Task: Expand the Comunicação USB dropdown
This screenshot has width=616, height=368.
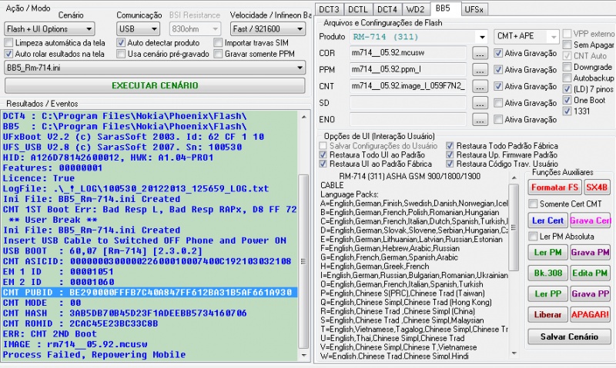Action: click(x=139, y=28)
